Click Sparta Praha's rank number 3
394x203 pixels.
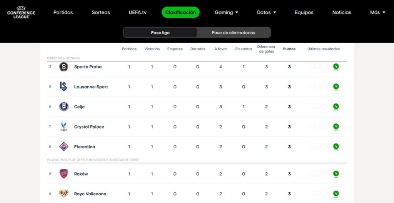[50, 67]
